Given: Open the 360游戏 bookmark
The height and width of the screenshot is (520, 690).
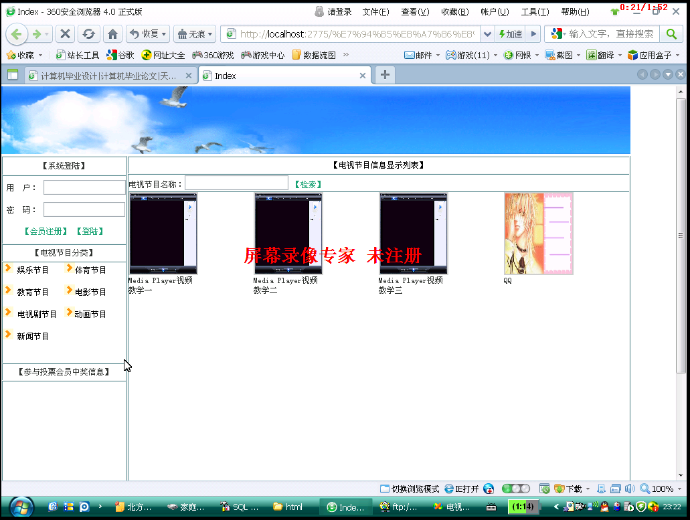Looking at the screenshot, I should [x=213, y=55].
